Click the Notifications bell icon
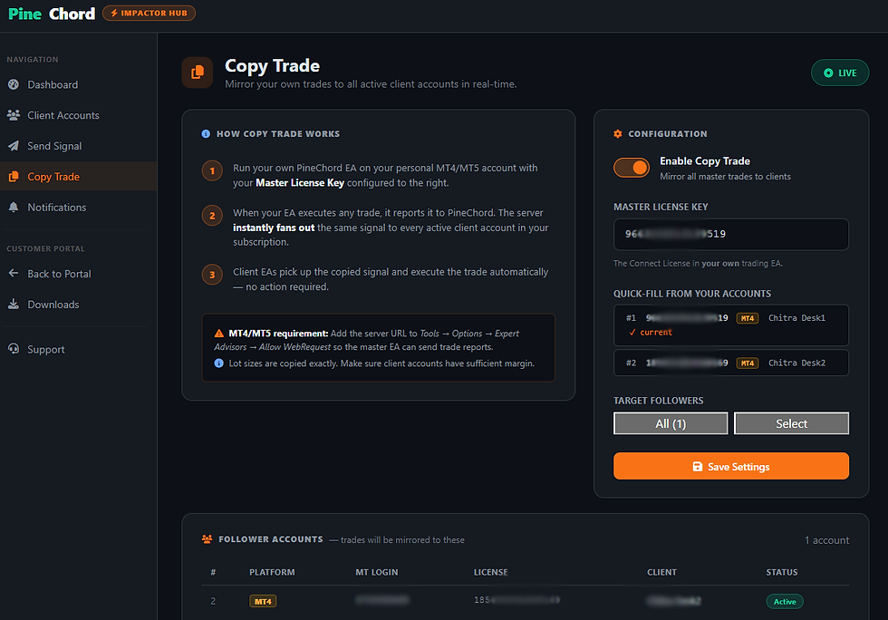 14,207
